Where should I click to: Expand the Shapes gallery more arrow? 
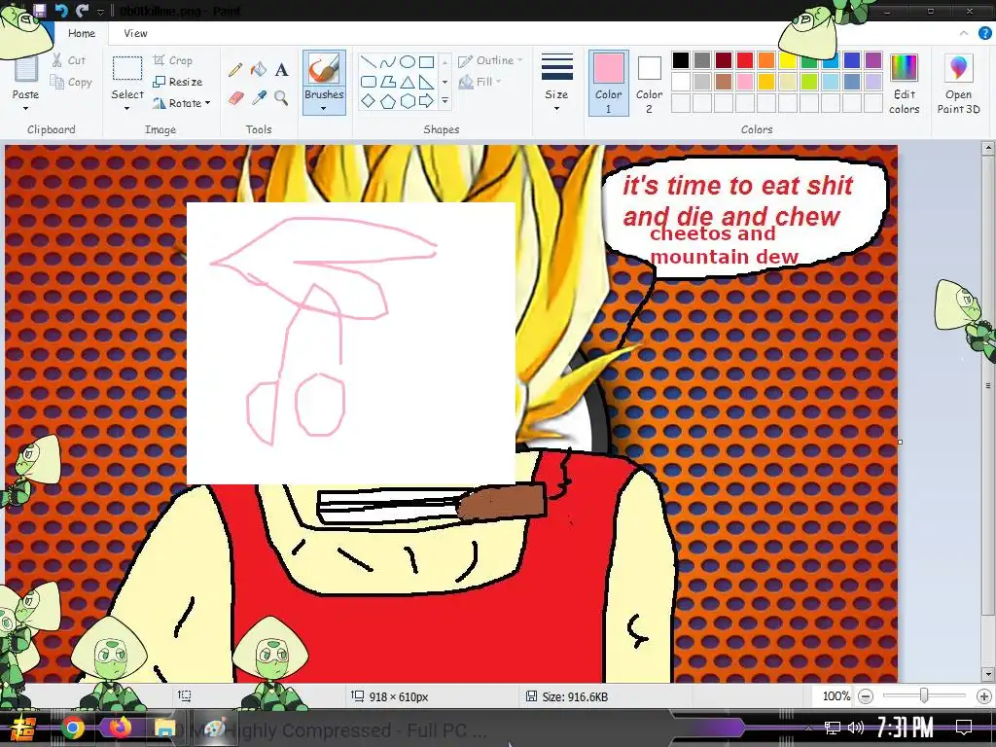[445, 101]
